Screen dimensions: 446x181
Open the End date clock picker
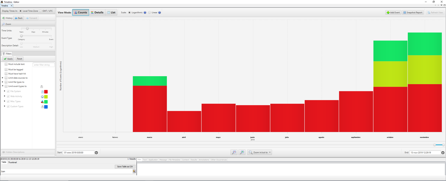pyautogui.click(x=443, y=153)
